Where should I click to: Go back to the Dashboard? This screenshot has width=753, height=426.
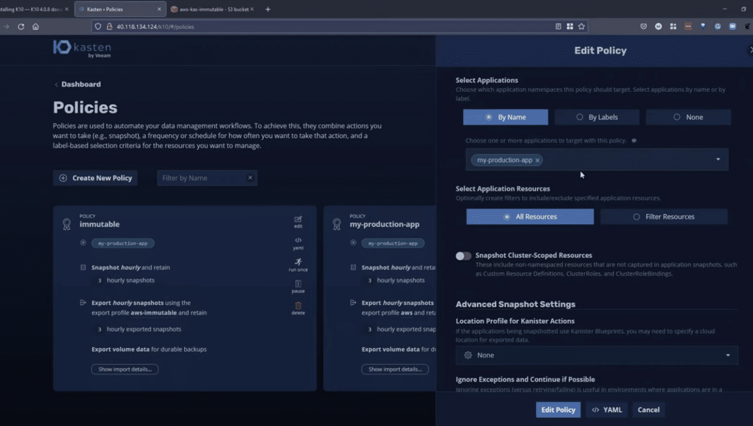click(x=77, y=84)
